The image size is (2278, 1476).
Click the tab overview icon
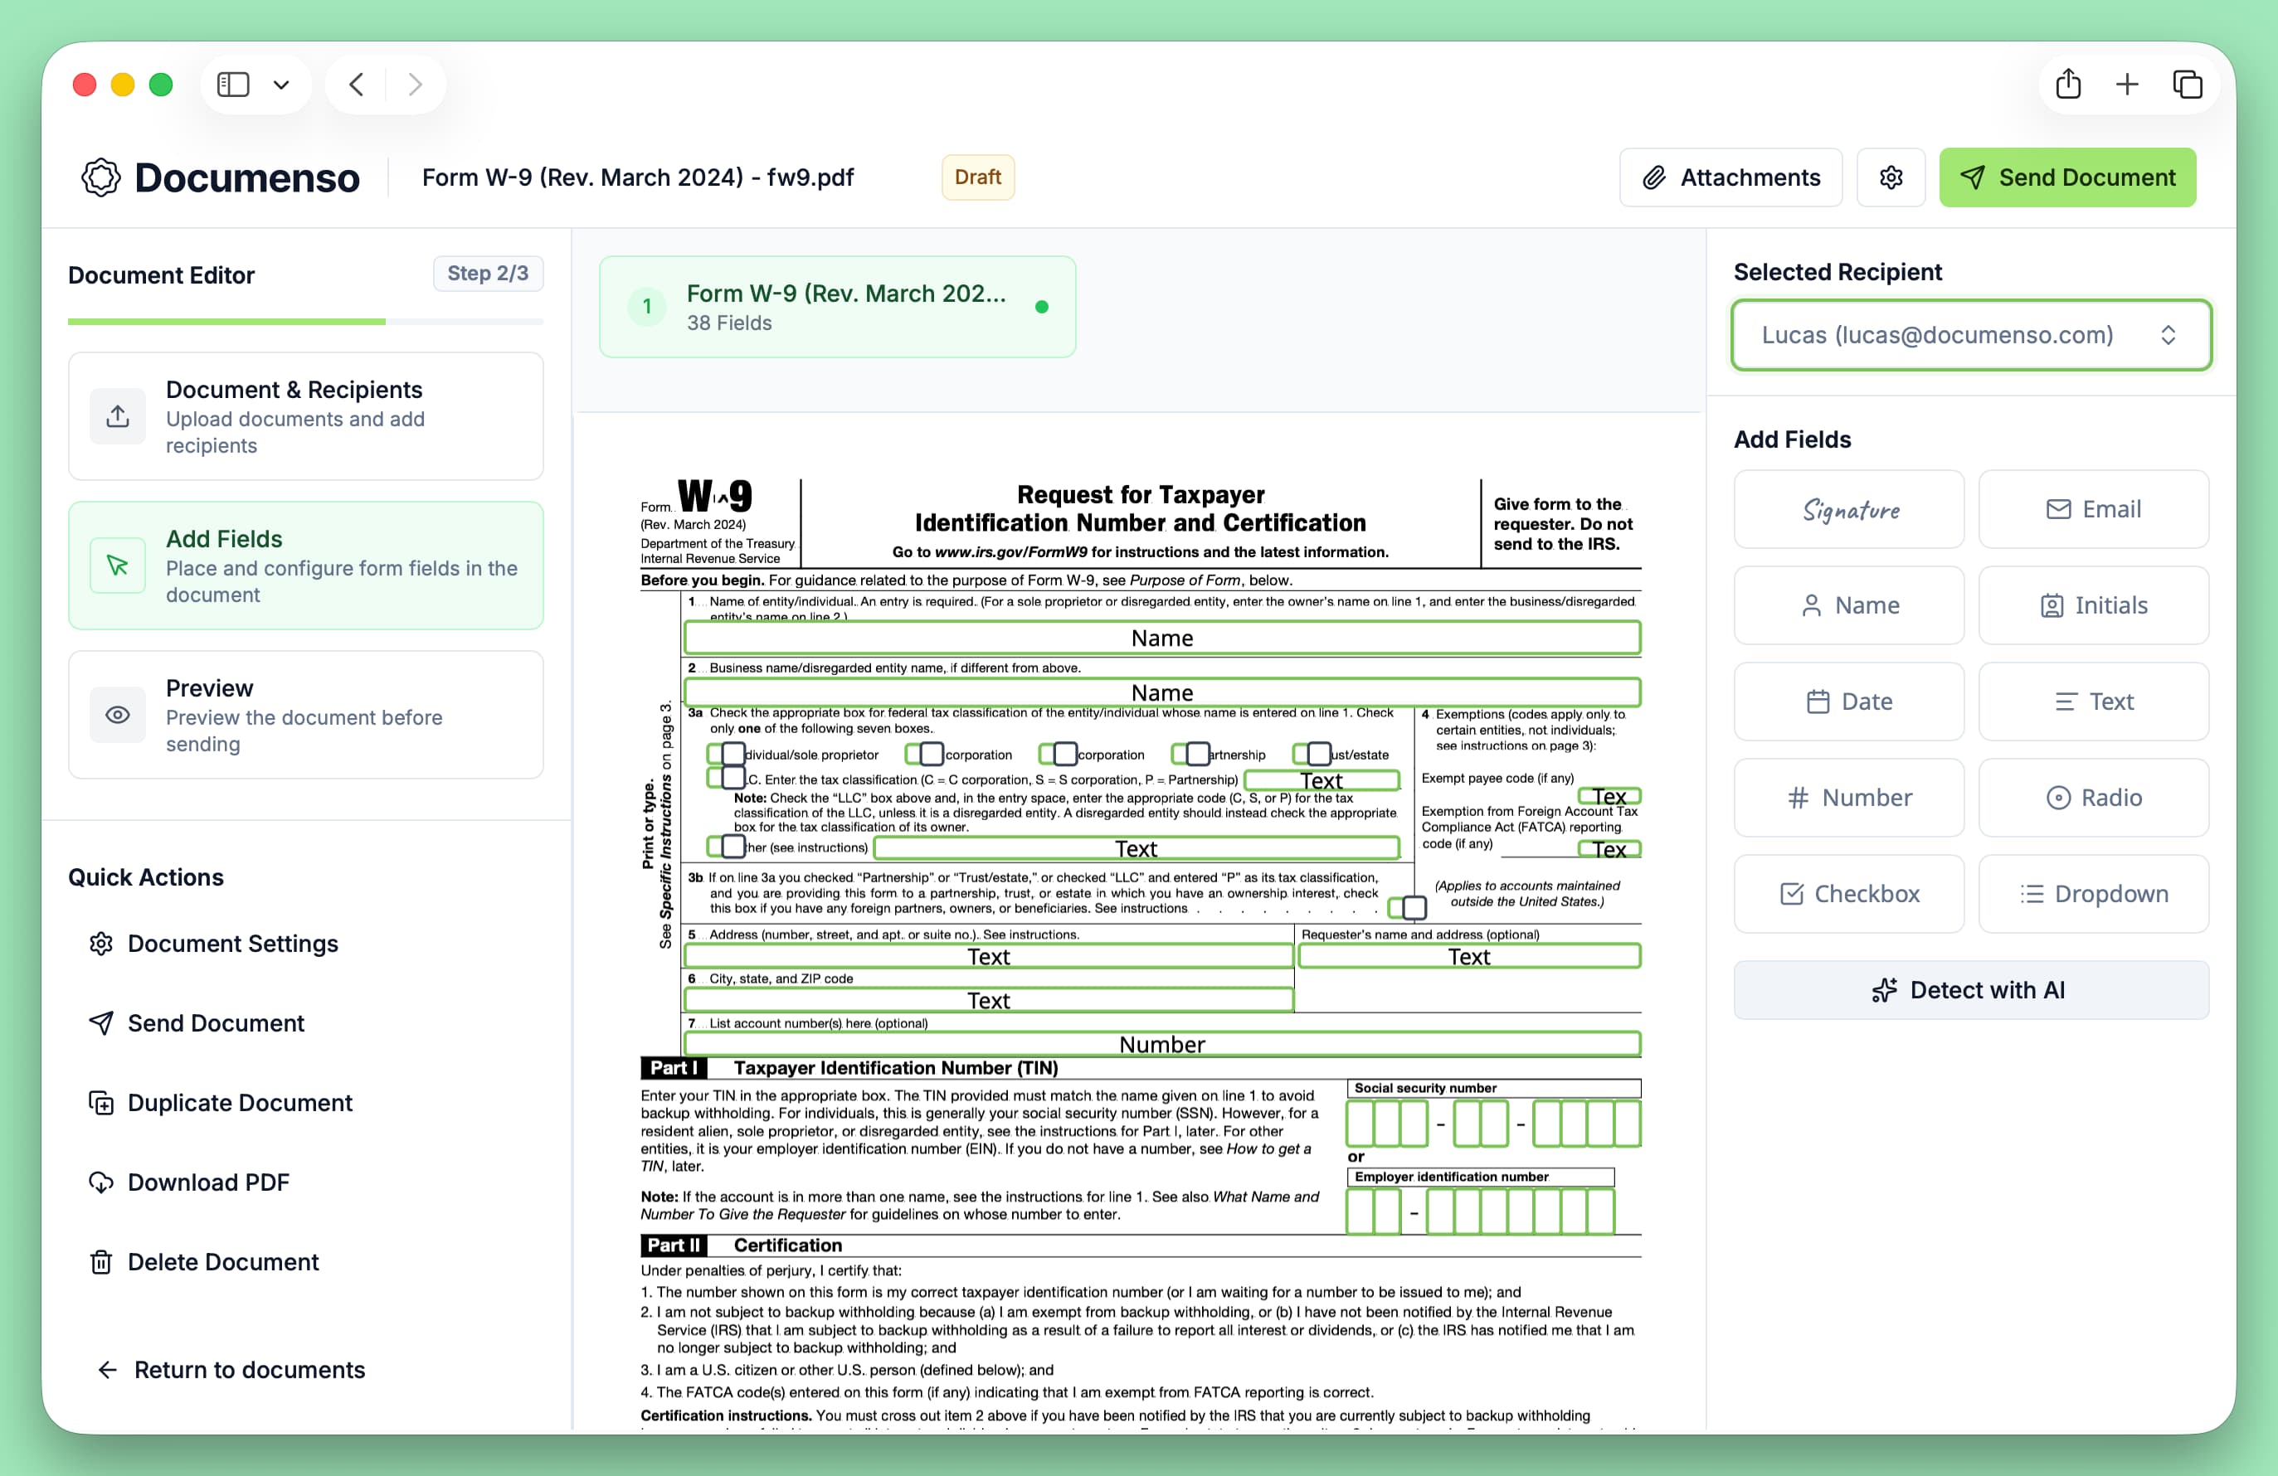2187,85
